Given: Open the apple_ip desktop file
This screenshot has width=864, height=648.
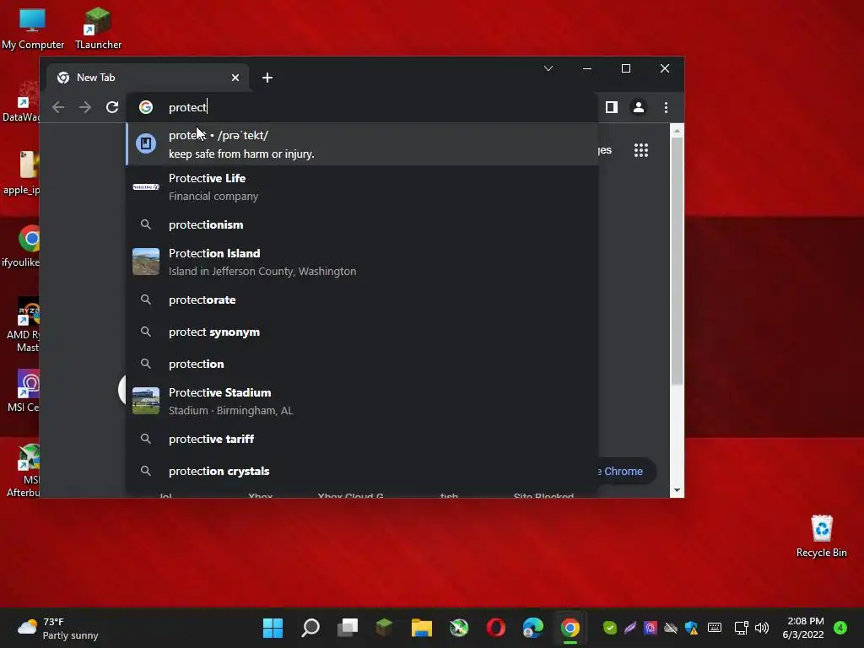Looking at the screenshot, I should (x=23, y=173).
